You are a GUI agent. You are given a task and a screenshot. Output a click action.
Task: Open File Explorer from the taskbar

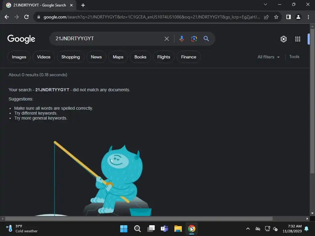tap(178, 229)
